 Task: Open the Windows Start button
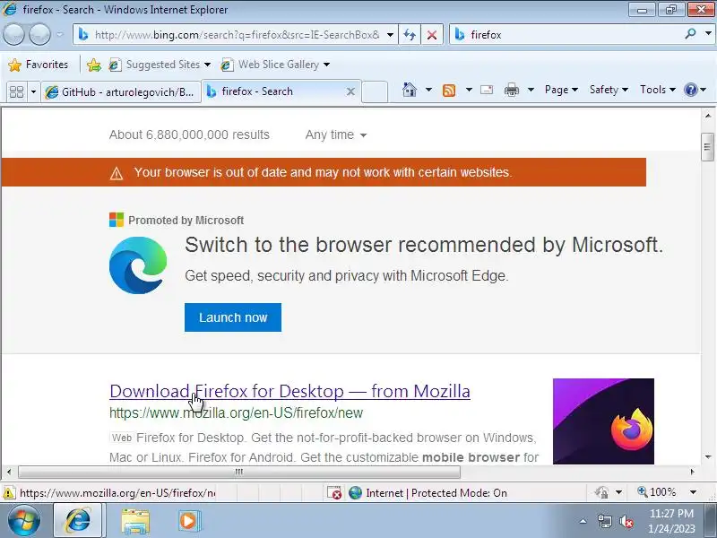tap(22, 521)
